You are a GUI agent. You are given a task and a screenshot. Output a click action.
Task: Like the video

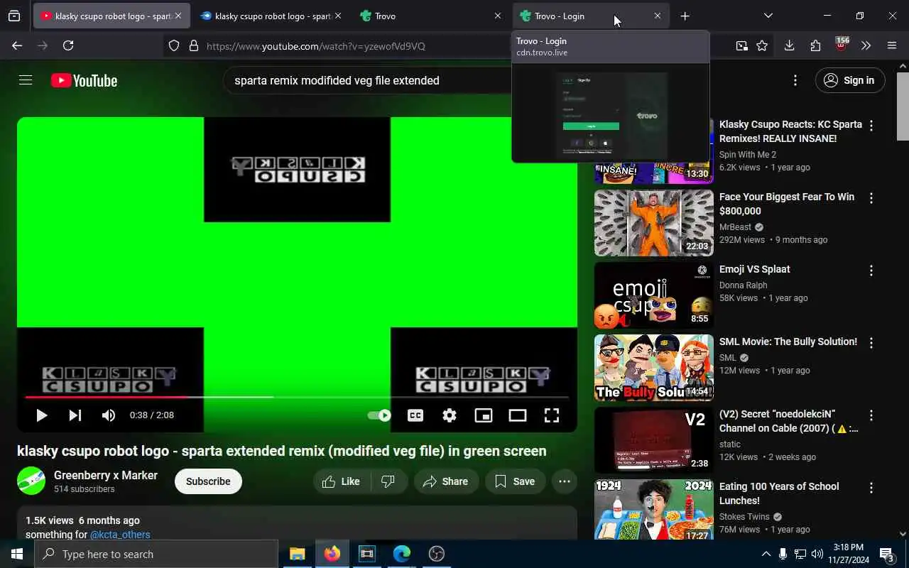[341, 481]
